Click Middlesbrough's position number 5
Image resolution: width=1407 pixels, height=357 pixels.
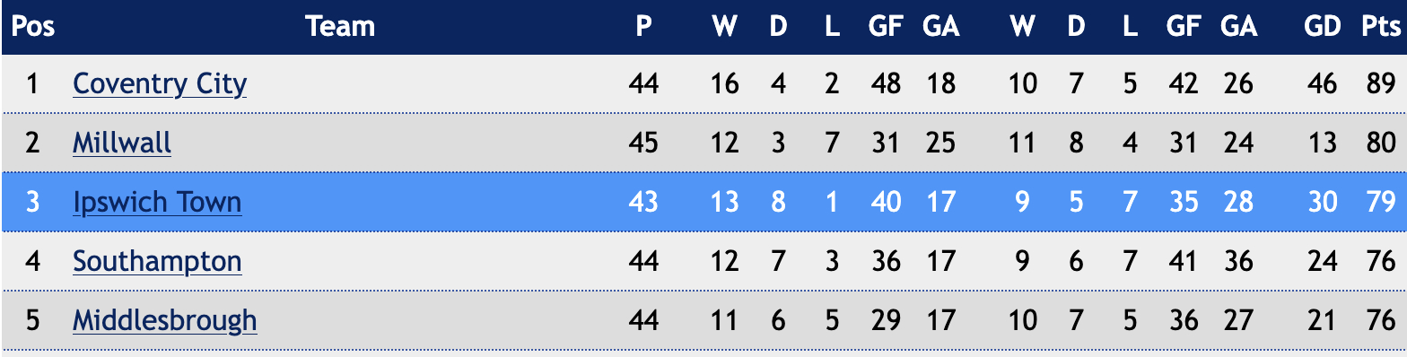(x=33, y=320)
